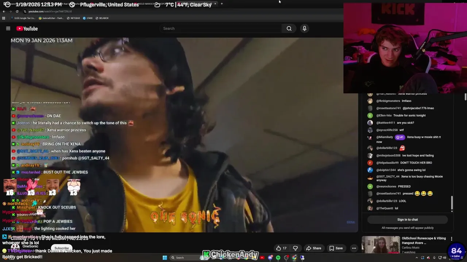This screenshot has width=467, height=262.
Task: Open the YouTube app in the taskbar
Action: (x=262, y=258)
